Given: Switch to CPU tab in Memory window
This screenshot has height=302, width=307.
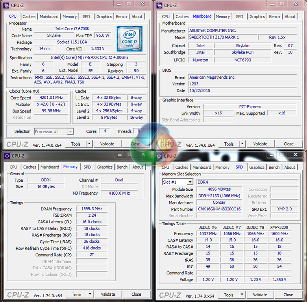Looking at the screenshot, I should [13, 167].
